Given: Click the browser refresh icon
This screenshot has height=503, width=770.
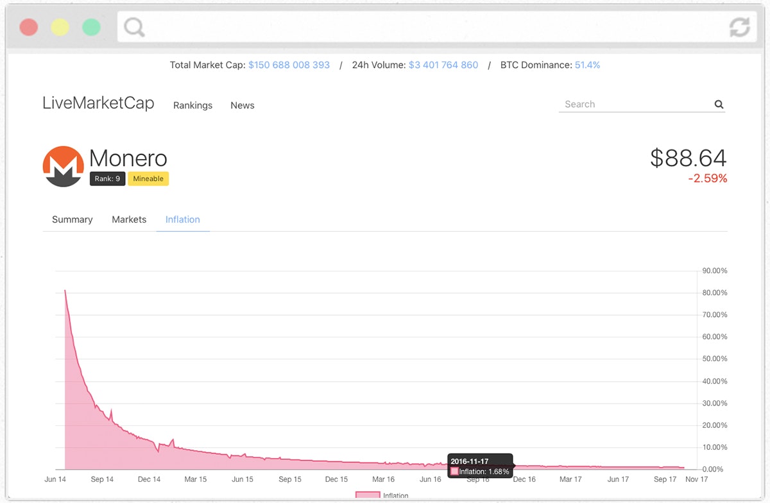Looking at the screenshot, I should click(739, 28).
